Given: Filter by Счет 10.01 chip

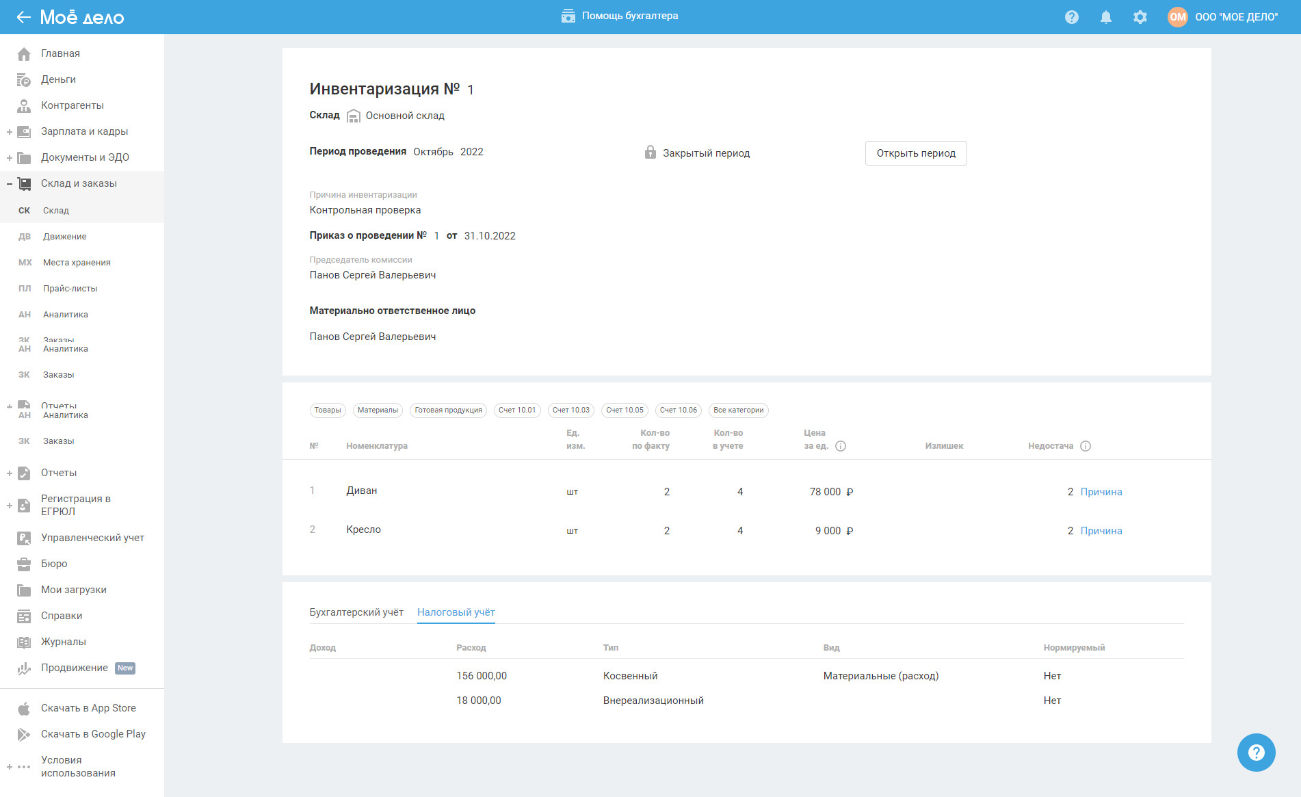Looking at the screenshot, I should 517,410.
